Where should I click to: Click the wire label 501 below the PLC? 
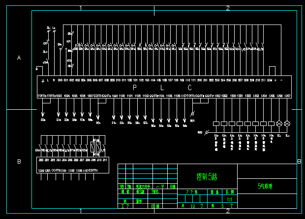click(192, 121)
